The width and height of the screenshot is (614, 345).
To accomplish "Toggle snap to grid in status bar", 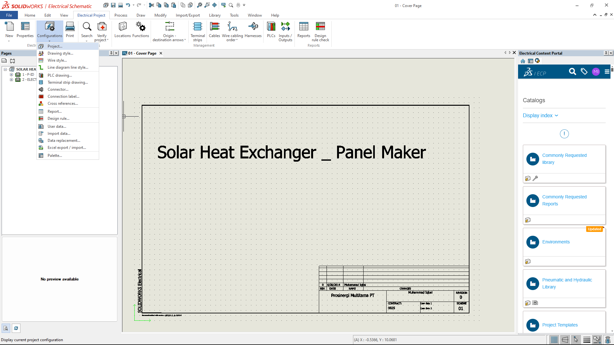I will (576, 340).
